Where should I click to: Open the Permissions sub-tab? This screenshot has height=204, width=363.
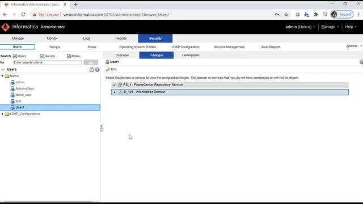(x=191, y=56)
